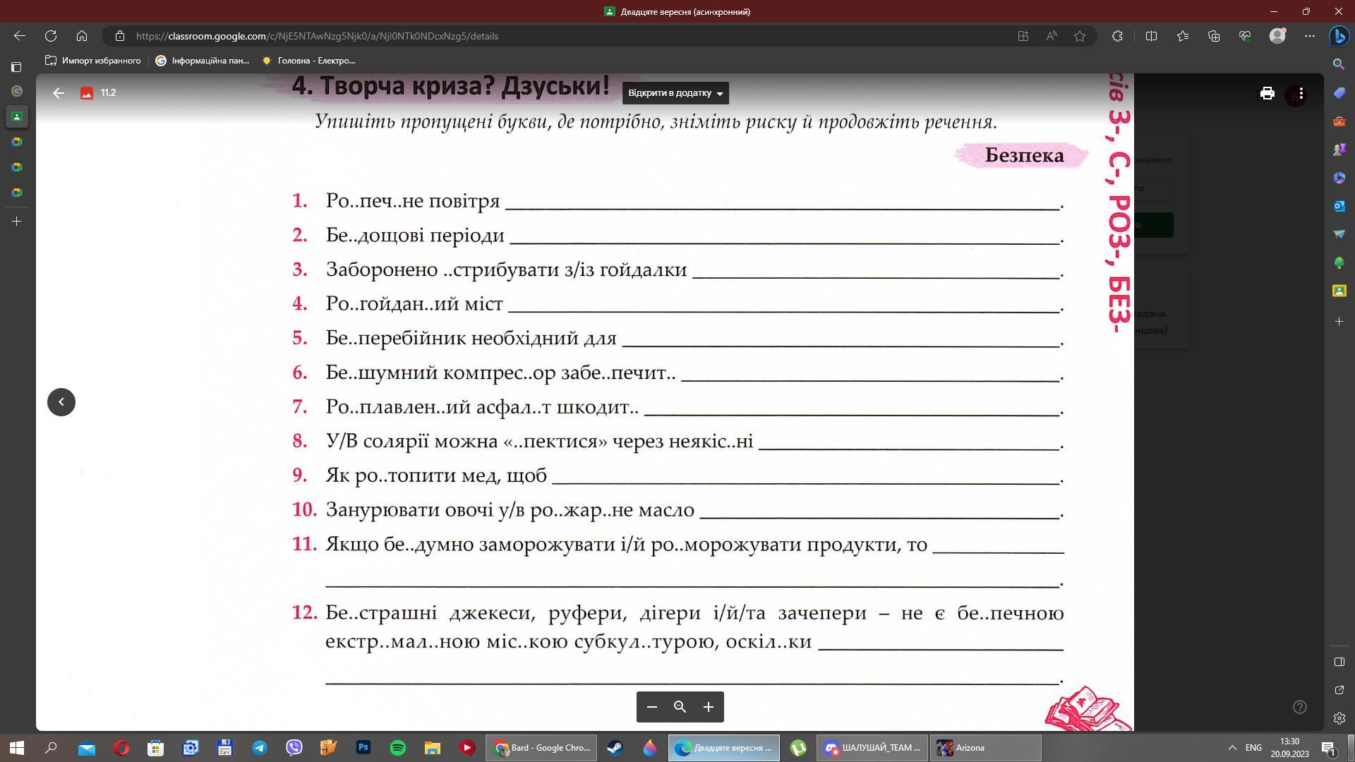The height and width of the screenshot is (762, 1355).
Task: Open browser Settings and more menu
Action: point(1310,36)
